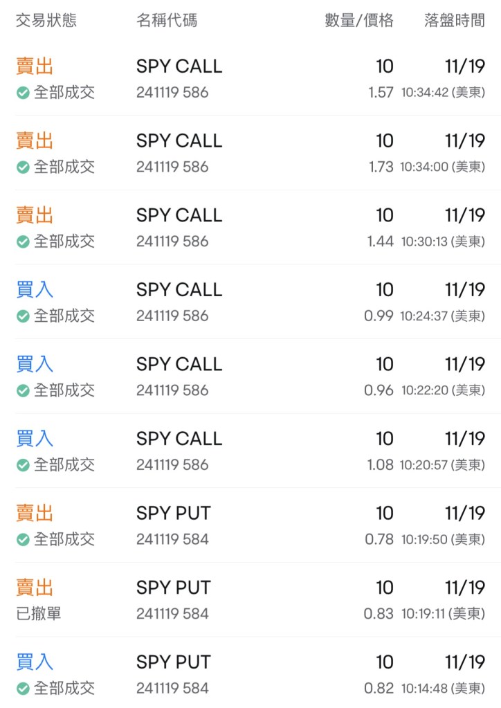
Task: Tap the green check icon for the 0.99 buy
Action: tap(23, 316)
